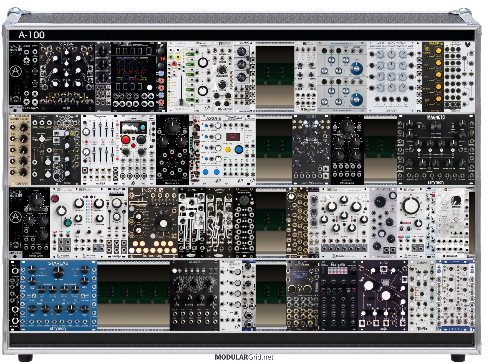489x363 pixels.
Task: Click the OUT jack on 100 Grit
Action: (x=326, y=169)
